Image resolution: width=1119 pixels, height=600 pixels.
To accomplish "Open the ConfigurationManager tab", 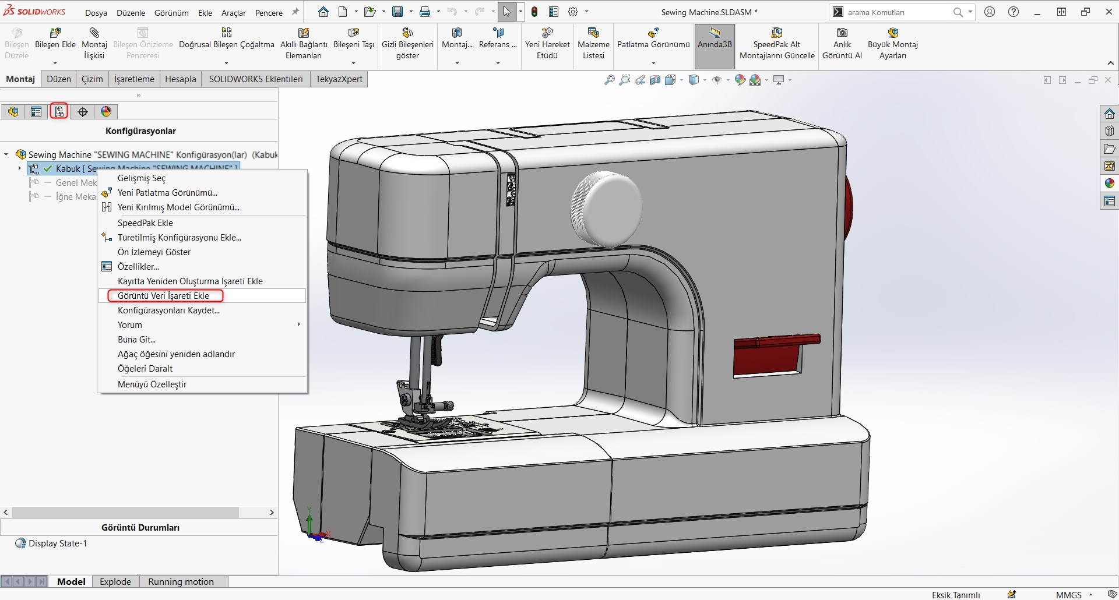I will coord(59,111).
